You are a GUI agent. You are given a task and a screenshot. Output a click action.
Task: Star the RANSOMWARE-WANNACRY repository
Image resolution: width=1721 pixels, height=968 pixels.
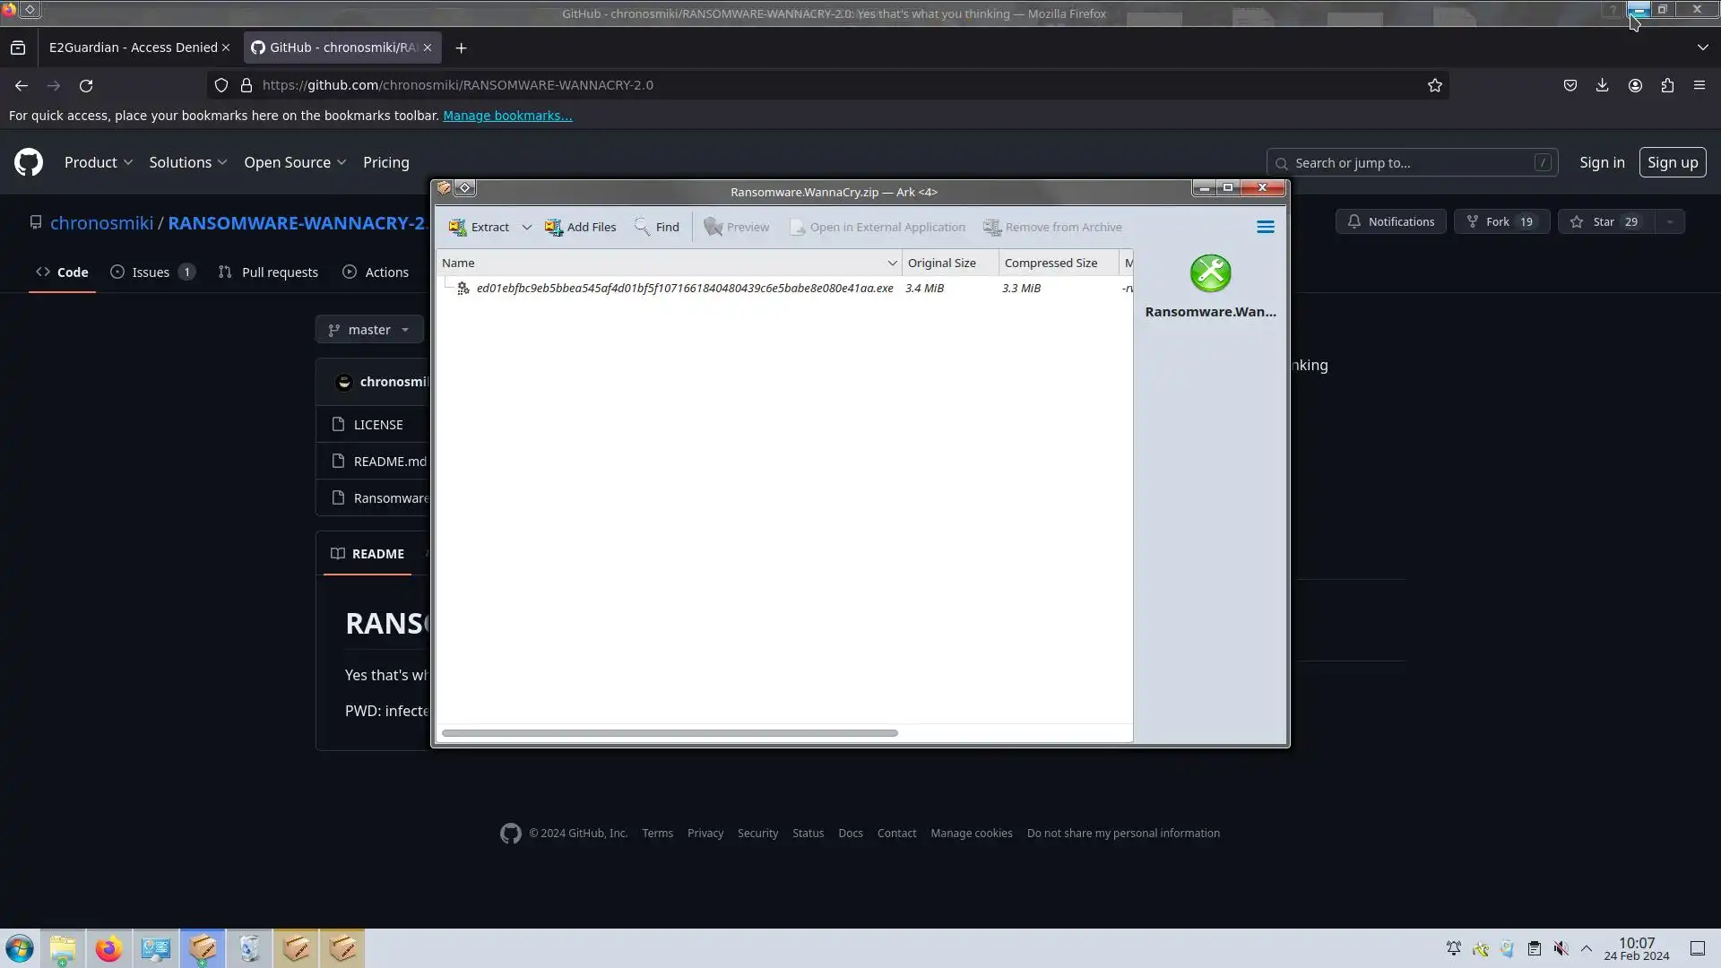tap(1606, 221)
